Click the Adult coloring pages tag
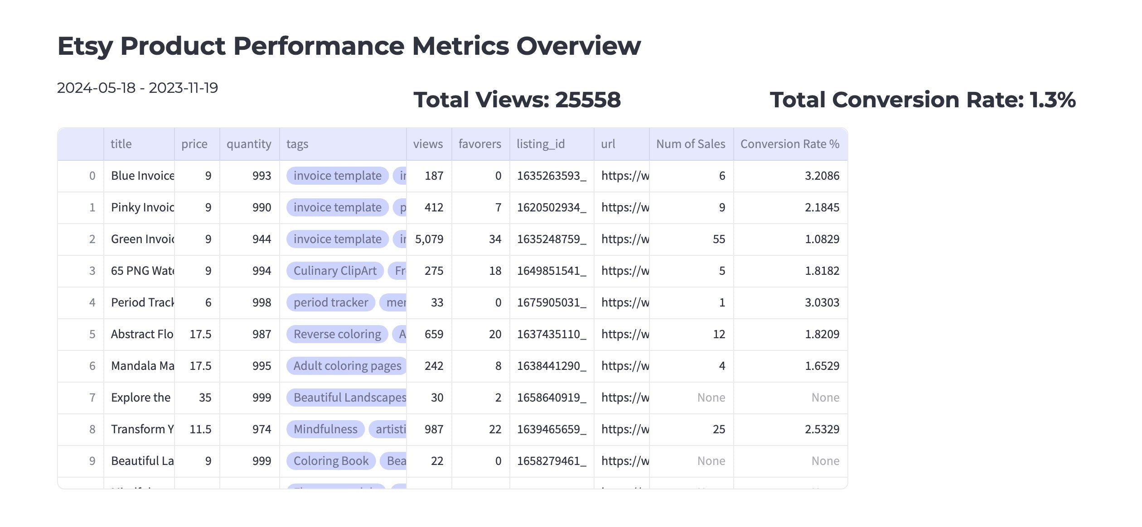This screenshot has width=1142, height=527. [347, 366]
